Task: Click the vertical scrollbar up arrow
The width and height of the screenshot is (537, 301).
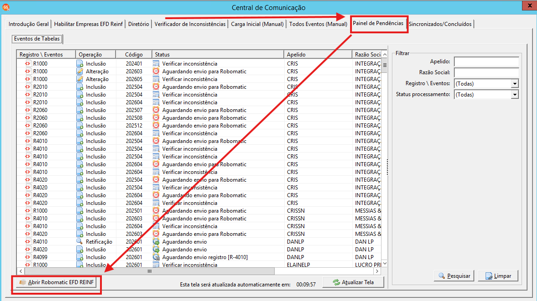Action: click(x=385, y=55)
